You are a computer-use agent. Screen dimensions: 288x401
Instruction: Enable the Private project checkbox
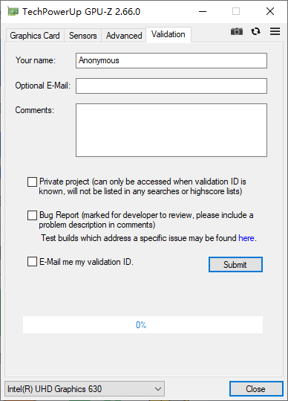[x=32, y=182]
